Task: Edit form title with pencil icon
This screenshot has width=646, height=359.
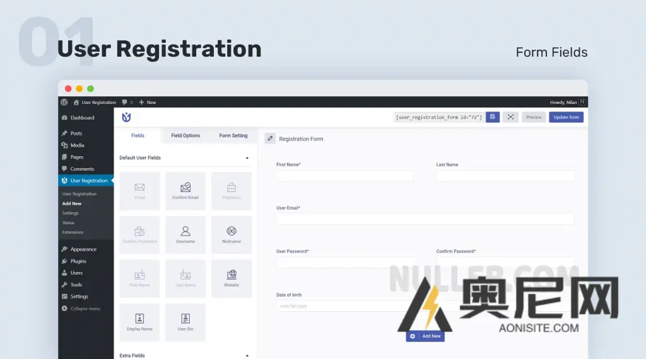Action: coord(270,139)
